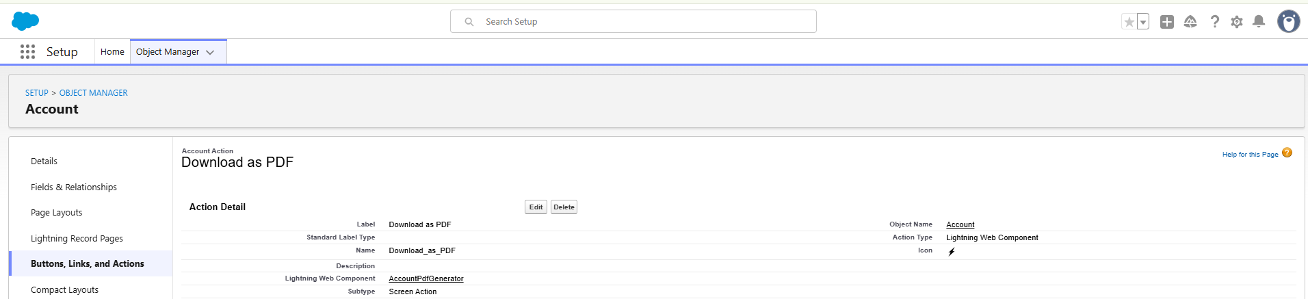Click the Edit button for the action
Screen dimensions: 1308x299
pos(536,207)
